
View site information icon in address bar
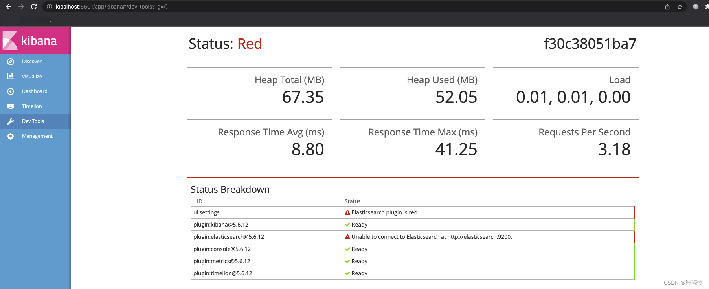50,7
